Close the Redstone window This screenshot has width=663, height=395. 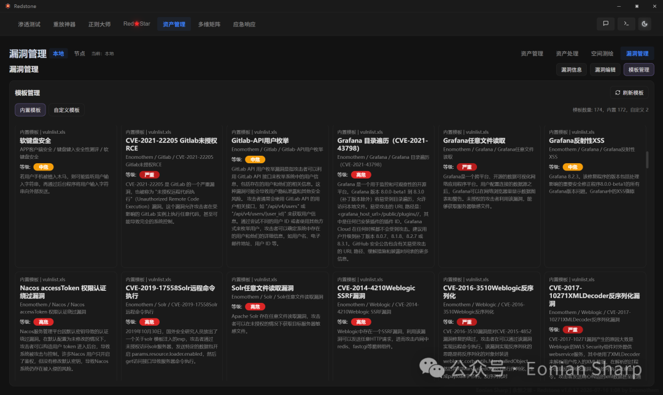[x=654, y=6]
